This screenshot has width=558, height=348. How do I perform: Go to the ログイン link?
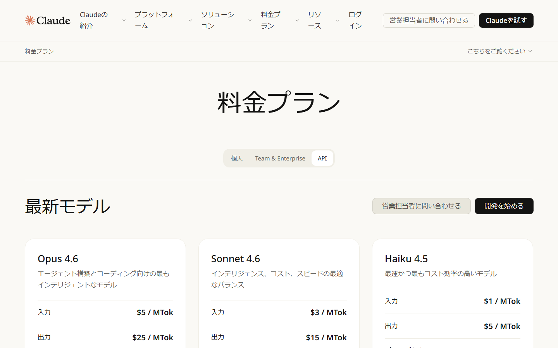click(x=355, y=20)
